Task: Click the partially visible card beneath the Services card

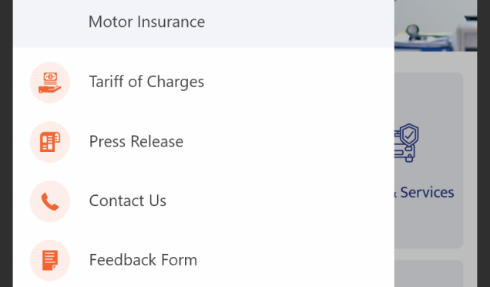Action: coord(428,274)
